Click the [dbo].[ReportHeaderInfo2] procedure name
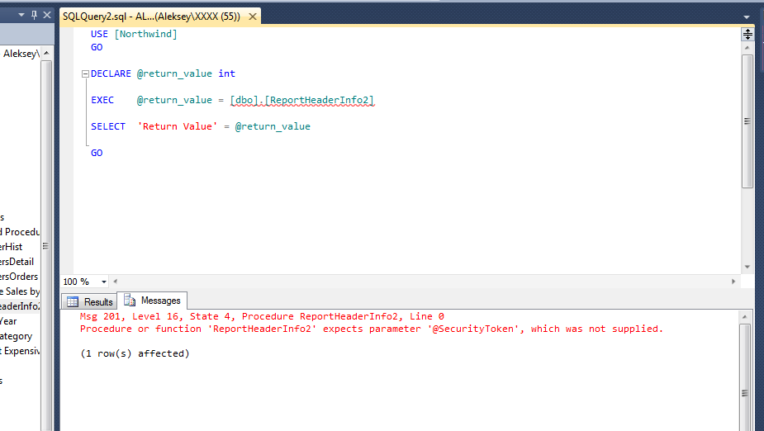This screenshot has width=764, height=431. click(x=302, y=101)
